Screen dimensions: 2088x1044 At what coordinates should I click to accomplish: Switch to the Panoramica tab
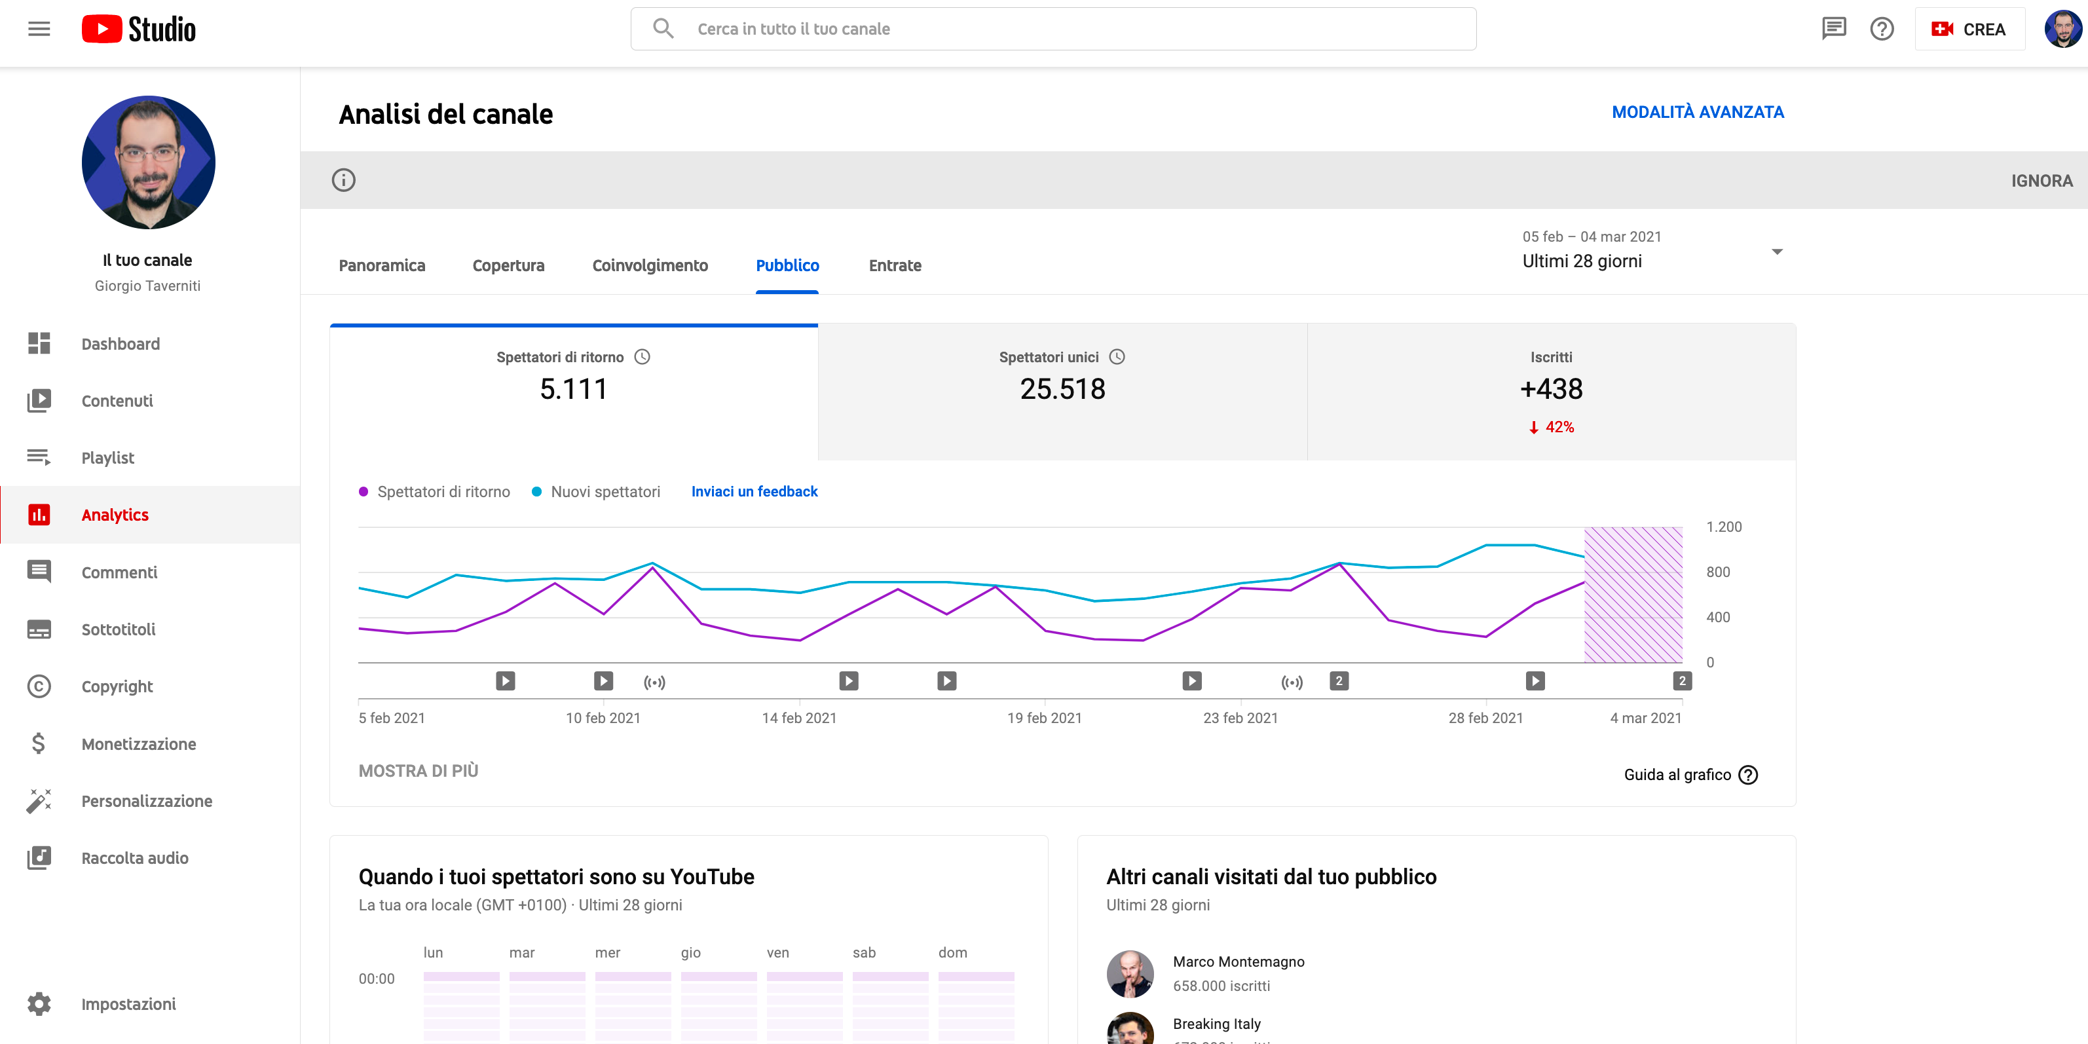[x=382, y=265]
